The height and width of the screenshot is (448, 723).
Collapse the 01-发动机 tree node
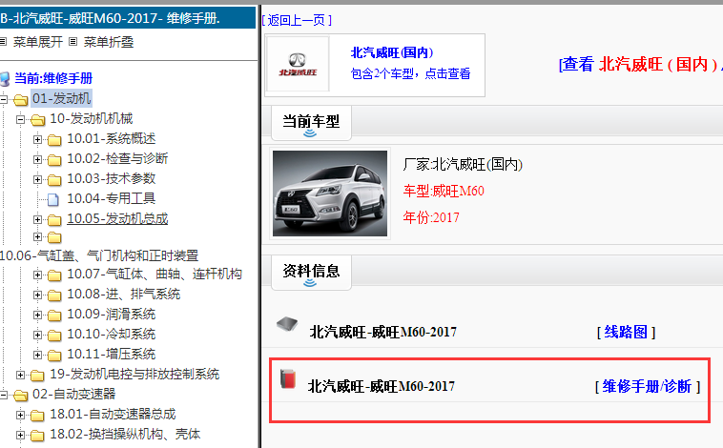click(3, 98)
